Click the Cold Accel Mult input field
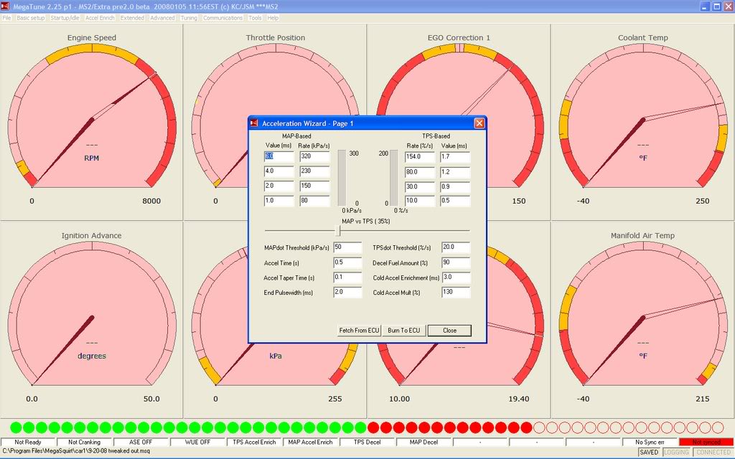735x459 pixels. coord(456,293)
